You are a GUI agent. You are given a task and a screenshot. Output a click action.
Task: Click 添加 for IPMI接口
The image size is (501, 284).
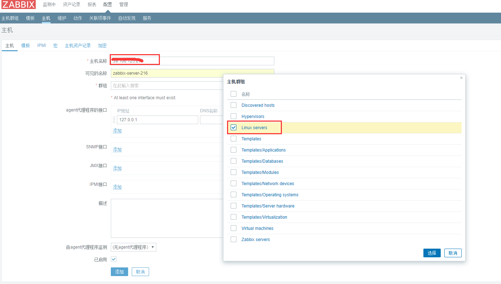(117, 187)
